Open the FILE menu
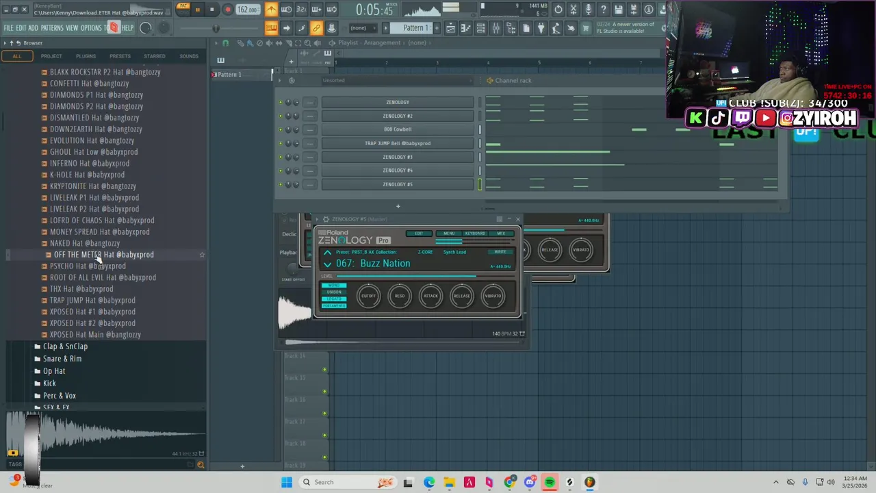Screen dimensions: 876x493 tap(8, 28)
